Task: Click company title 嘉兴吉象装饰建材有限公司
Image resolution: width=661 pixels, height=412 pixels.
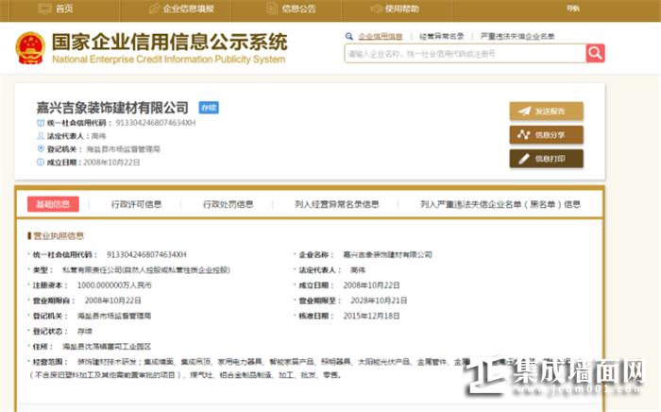Action: (112, 108)
